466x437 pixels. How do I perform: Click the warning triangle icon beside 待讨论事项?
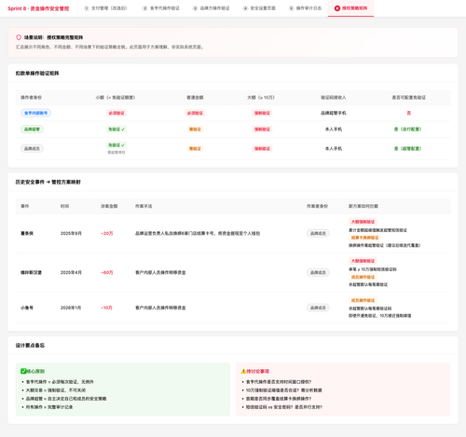click(x=243, y=371)
